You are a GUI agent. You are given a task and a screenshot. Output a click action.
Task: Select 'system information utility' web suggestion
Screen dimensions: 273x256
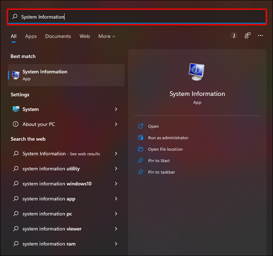(x=66, y=168)
